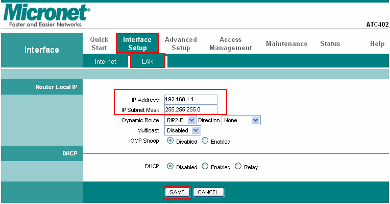The height and width of the screenshot is (204, 390).
Task: Select the Interface Setup tab
Action: pos(137,43)
